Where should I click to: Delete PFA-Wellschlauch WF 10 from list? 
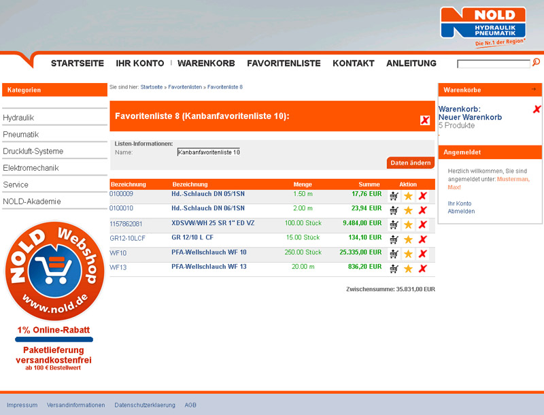pos(422,254)
